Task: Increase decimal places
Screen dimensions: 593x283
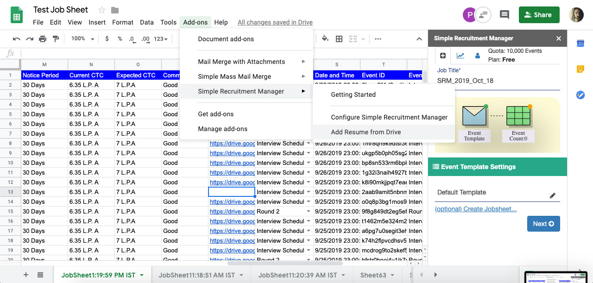Action: coord(145,39)
